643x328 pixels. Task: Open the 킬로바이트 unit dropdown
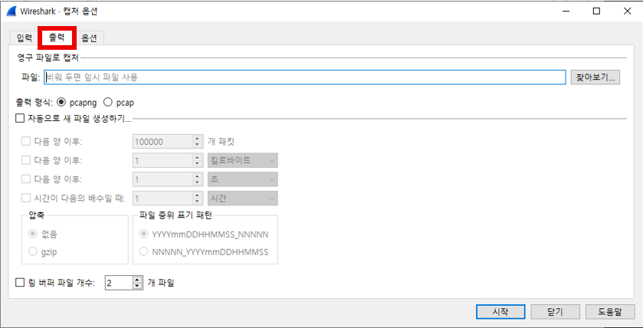point(242,160)
